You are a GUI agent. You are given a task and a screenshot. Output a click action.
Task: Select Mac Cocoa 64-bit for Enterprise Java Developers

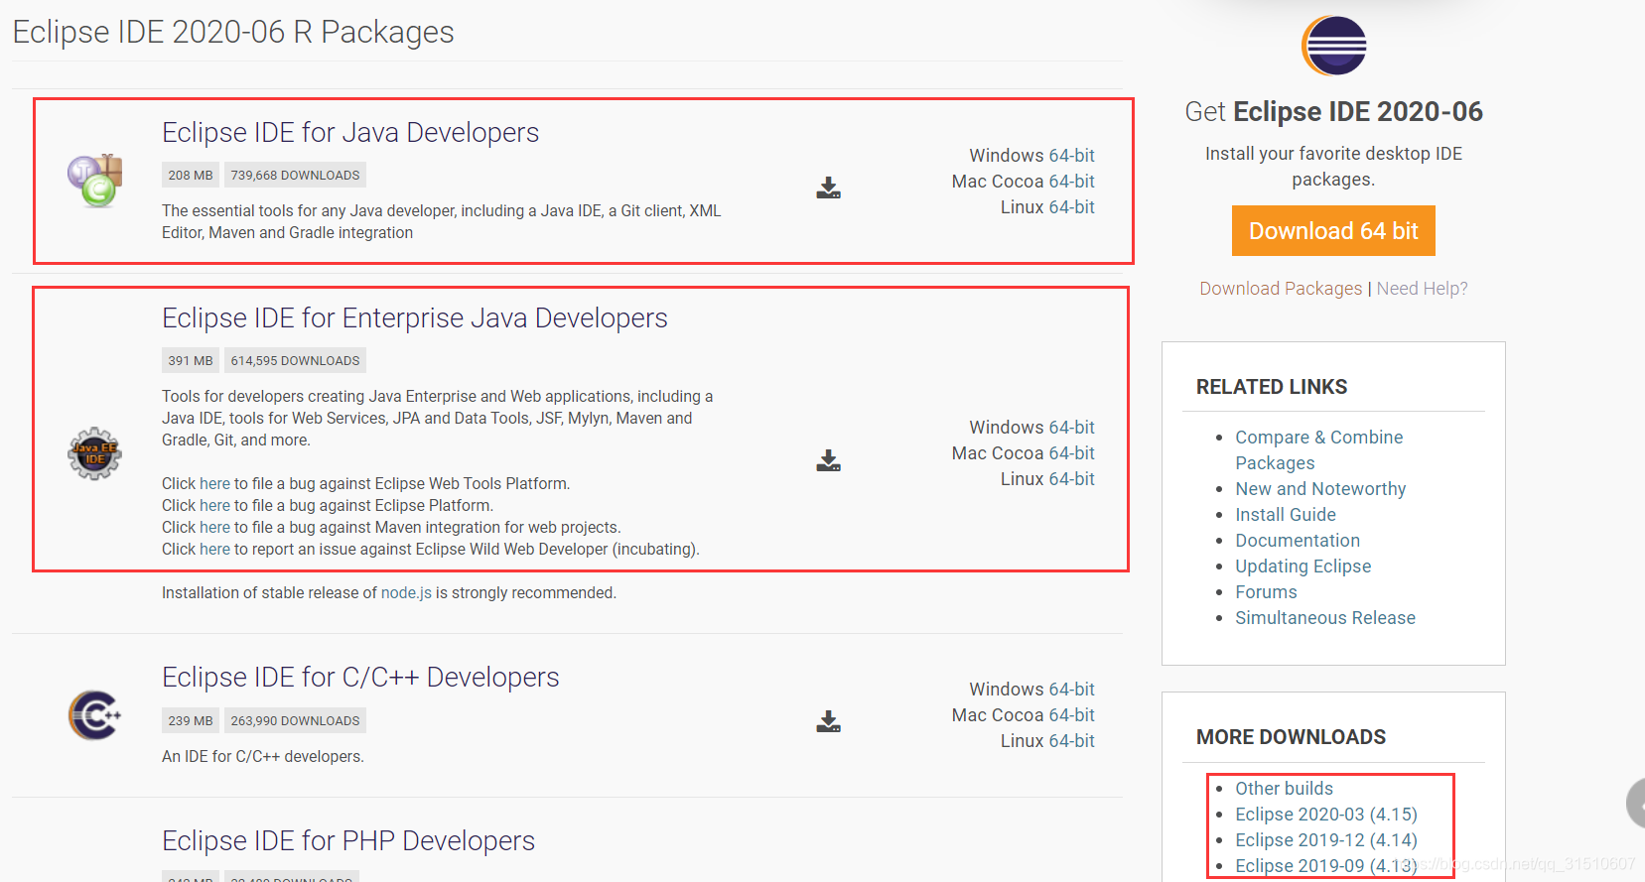pyautogui.click(x=1071, y=453)
